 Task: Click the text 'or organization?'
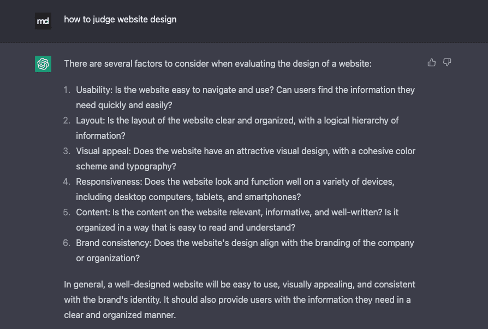(x=108, y=258)
